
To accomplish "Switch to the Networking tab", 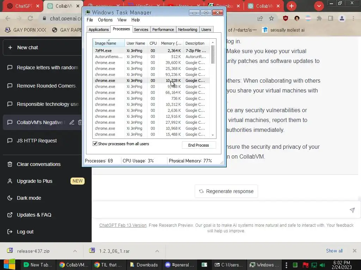I will (x=188, y=30).
